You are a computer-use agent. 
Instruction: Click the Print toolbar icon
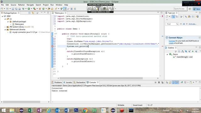[19, 9]
